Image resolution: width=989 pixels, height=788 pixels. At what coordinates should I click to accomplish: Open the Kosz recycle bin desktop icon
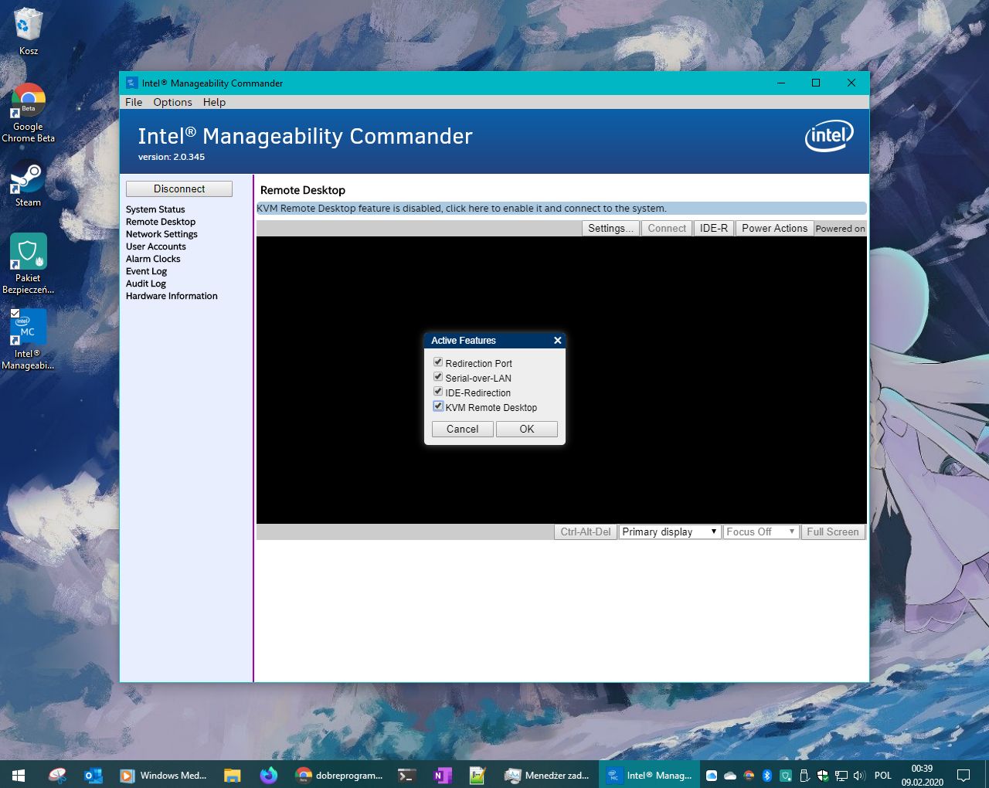[28, 31]
